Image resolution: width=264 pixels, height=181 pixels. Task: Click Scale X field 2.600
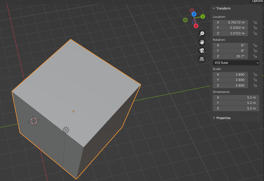click(x=230, y=75)
